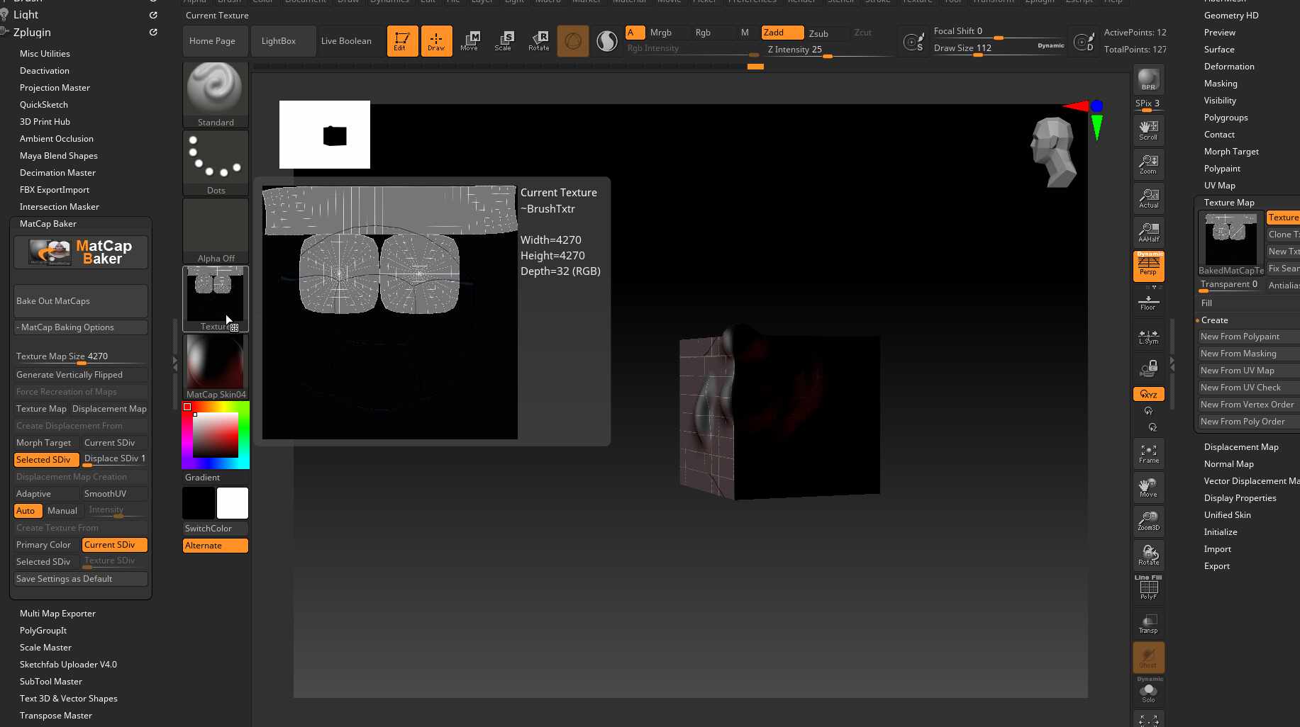Toggle the XYZ rotation mode button

coord(1148,394)
